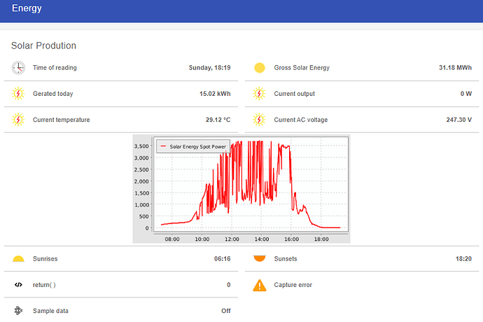This screenshot has width=483, height=322.
Task: Click the solar icon beside Gerated today
Action: coord(18,94)
